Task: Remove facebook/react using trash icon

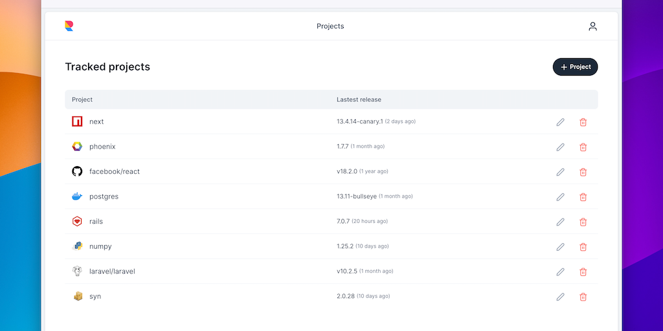Action: click(x=583, y=172)
